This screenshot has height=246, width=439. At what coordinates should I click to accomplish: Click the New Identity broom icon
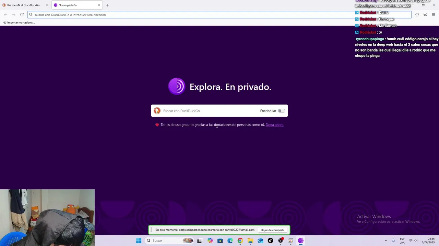coord(425,15)
